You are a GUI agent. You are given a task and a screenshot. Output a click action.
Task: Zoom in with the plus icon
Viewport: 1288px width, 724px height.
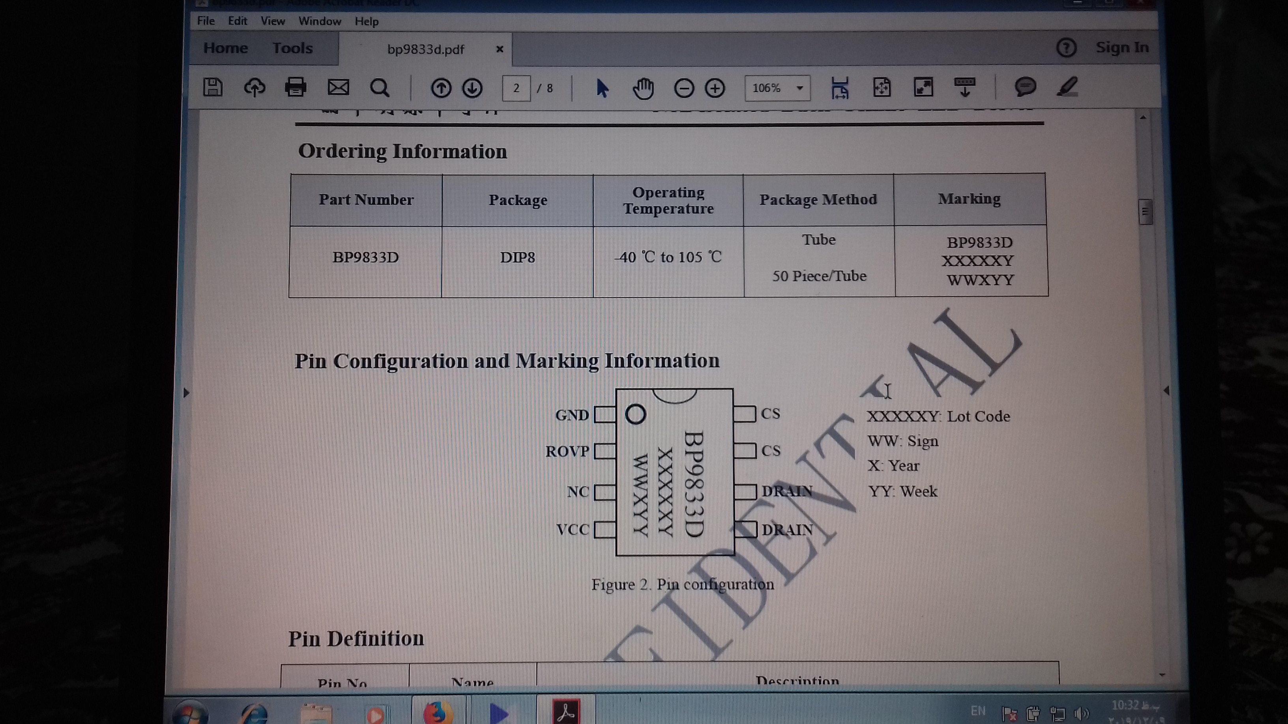[x=715, y=88]
